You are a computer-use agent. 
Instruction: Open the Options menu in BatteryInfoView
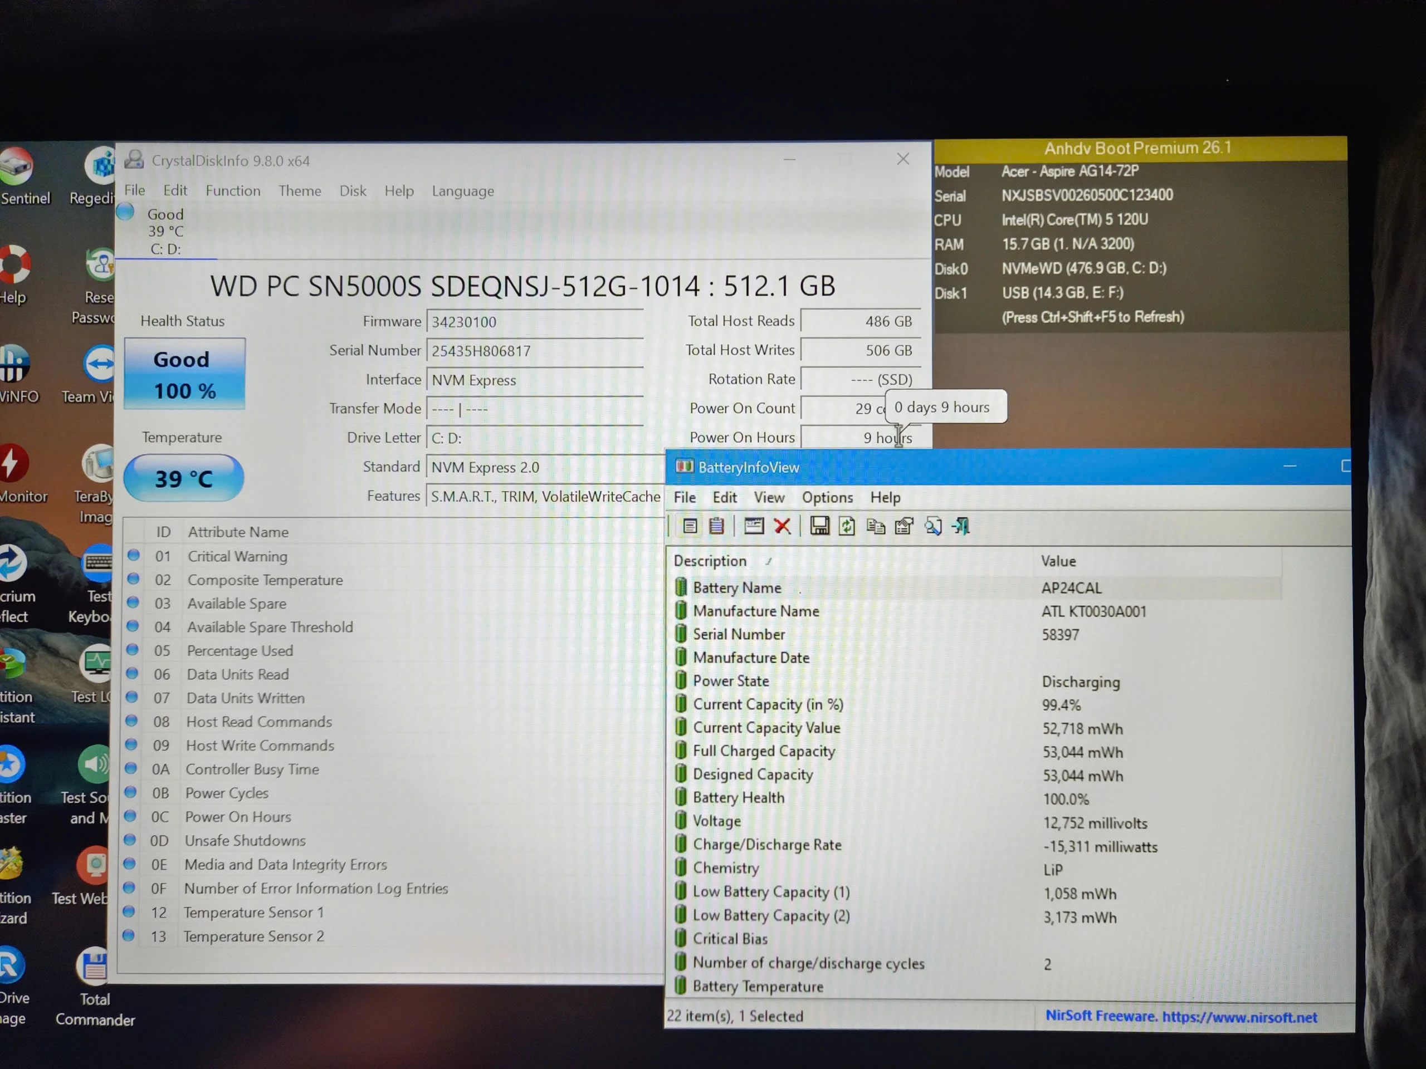pos(827,497)
